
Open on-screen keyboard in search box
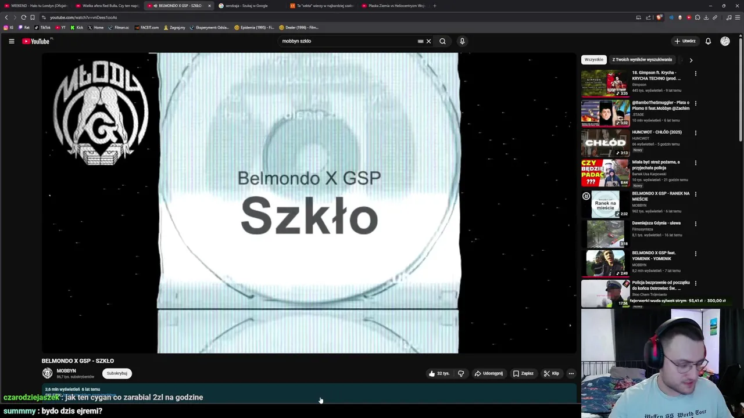420,41
